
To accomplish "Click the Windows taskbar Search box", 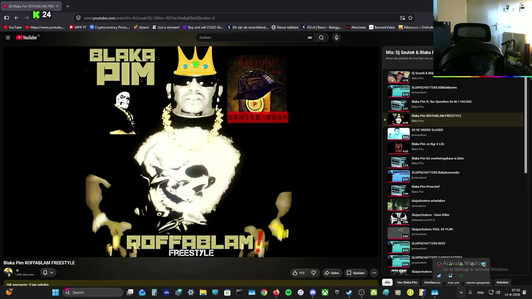I will point(93,292).
